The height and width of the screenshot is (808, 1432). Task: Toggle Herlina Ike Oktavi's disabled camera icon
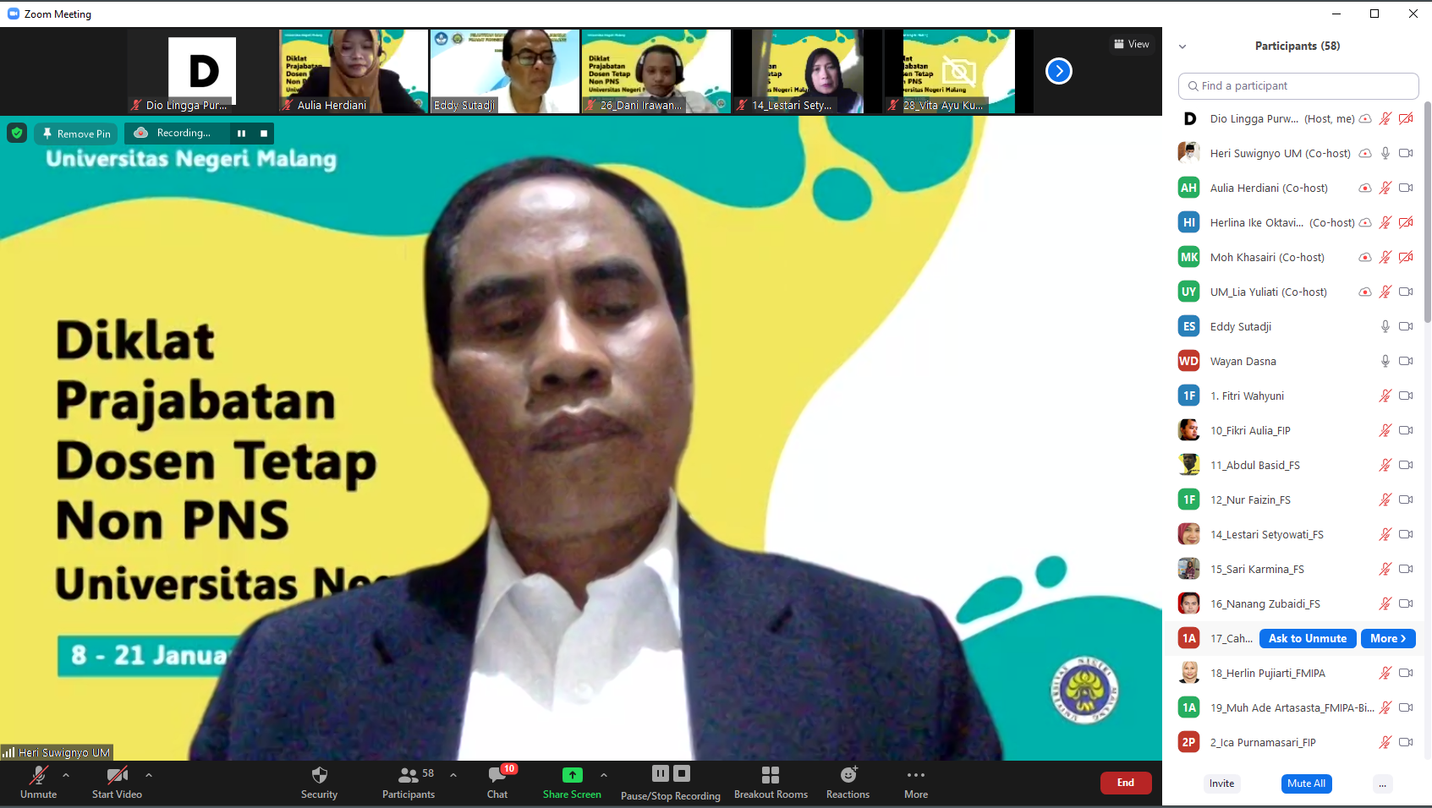1406,222
